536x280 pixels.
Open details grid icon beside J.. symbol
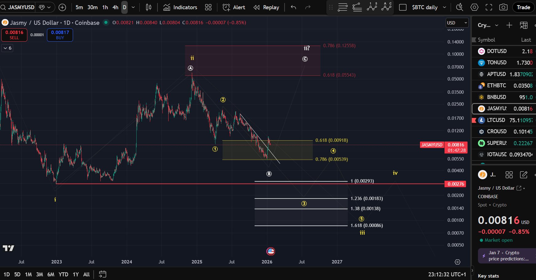[509, 175]
